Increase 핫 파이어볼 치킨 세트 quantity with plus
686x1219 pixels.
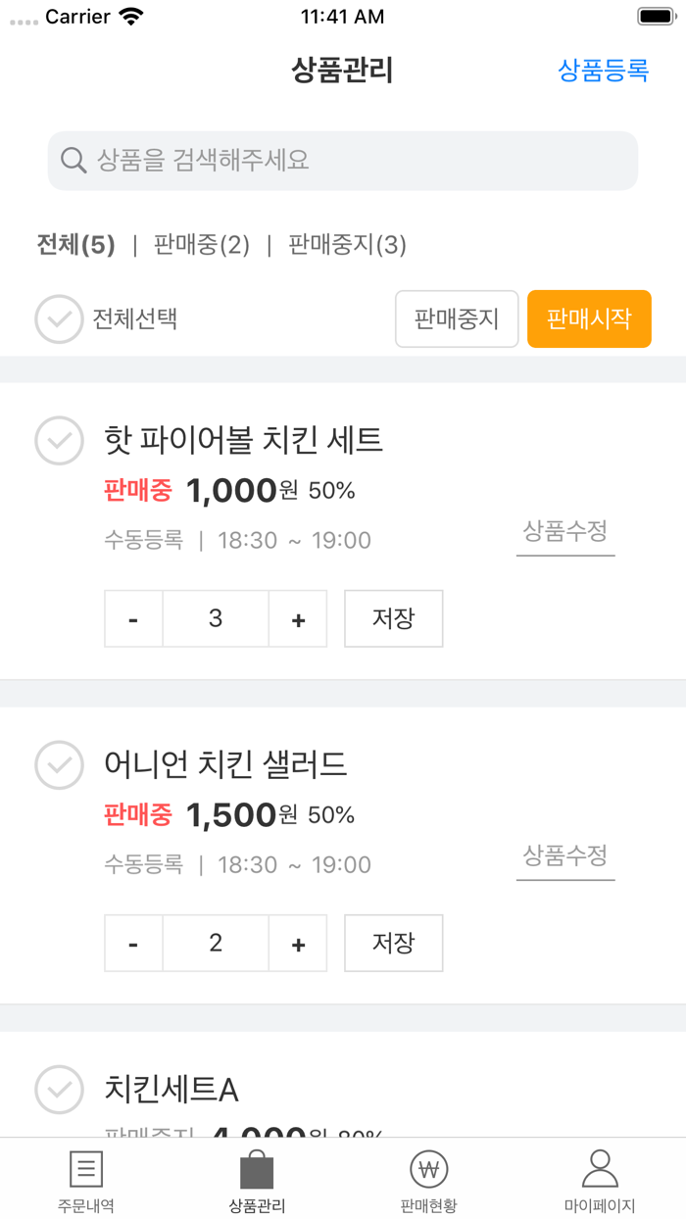(297, 618)
